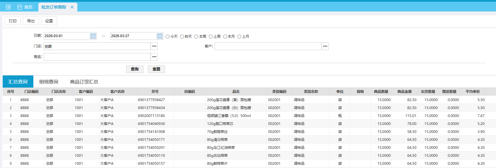
Task: Open the 商品 lookup ellipsis button
Action: (154, 57)
